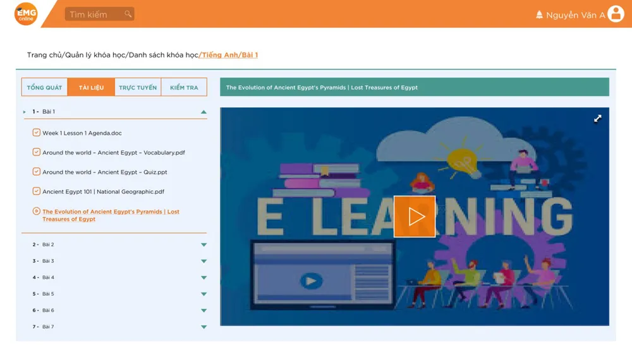
Task: Click the Trang chủ breadcrumb text
Action: pos(44,55)
